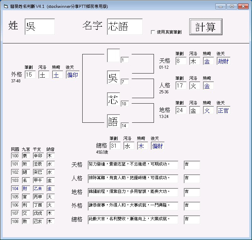Minimize the 簡易姓名判斷 window
This screenshot has width=252, height=240.
[x=221, y=6]
